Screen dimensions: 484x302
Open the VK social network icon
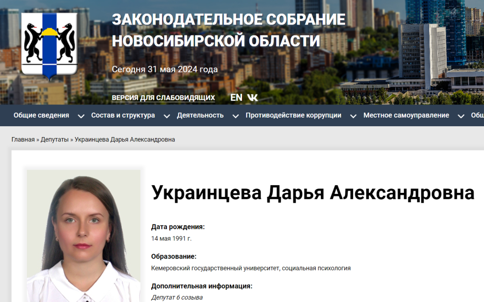click(x=252, y=97)
